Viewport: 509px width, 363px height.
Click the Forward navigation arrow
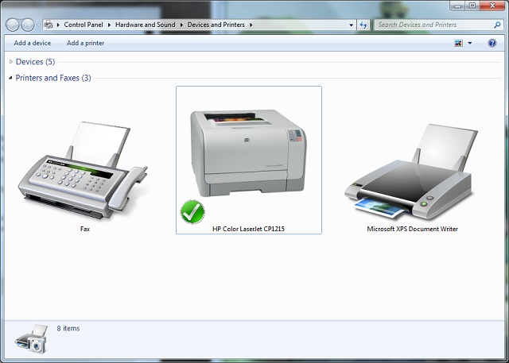pyautogui.click(x=28, y=25)
